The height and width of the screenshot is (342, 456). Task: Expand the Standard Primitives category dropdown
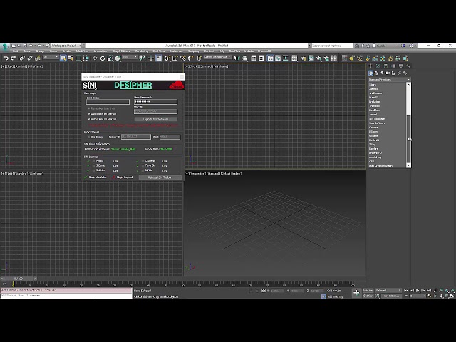389,79
